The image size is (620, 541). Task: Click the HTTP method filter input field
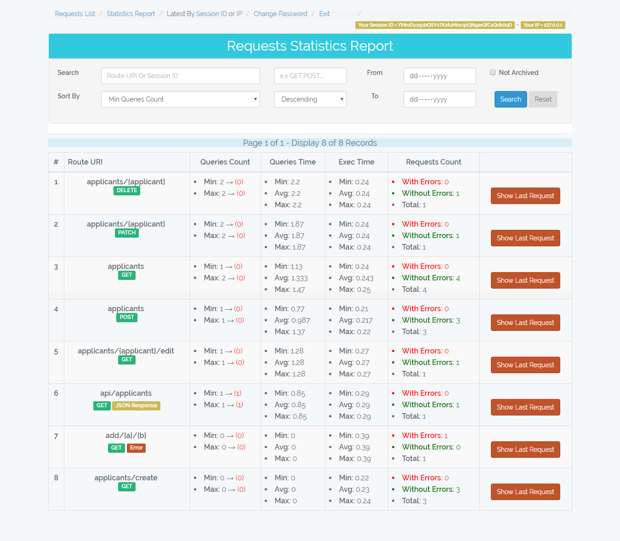[310, 76]
